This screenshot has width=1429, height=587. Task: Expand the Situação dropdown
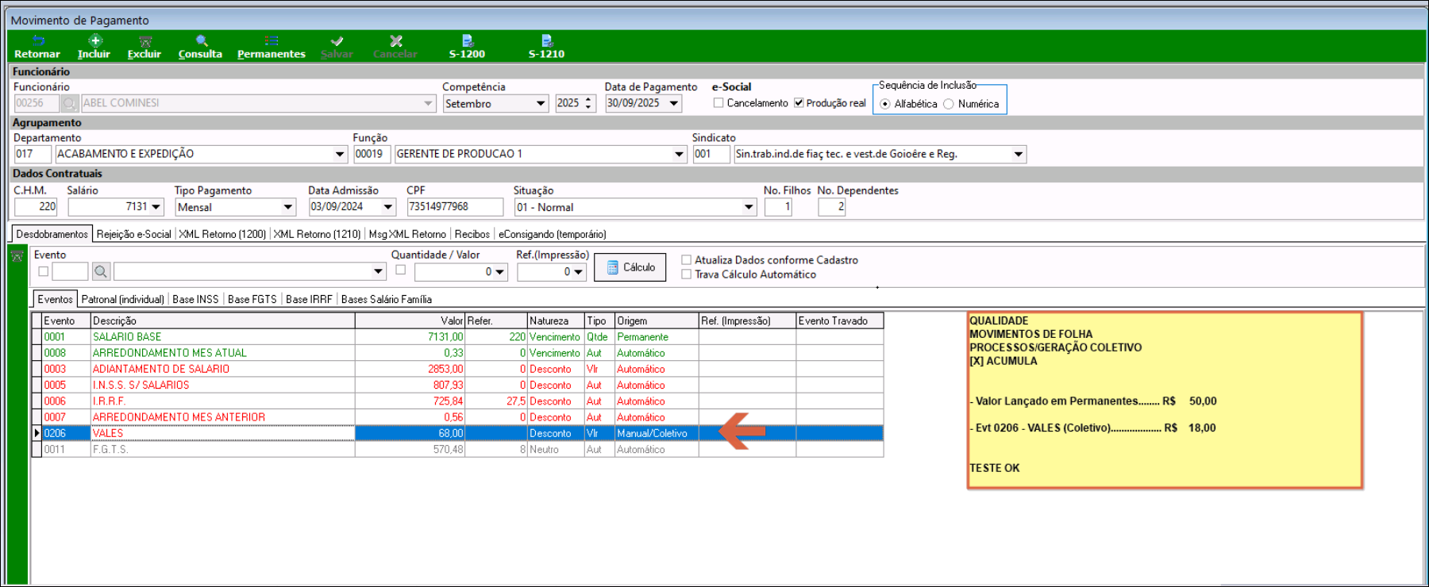tap(748, 207)
